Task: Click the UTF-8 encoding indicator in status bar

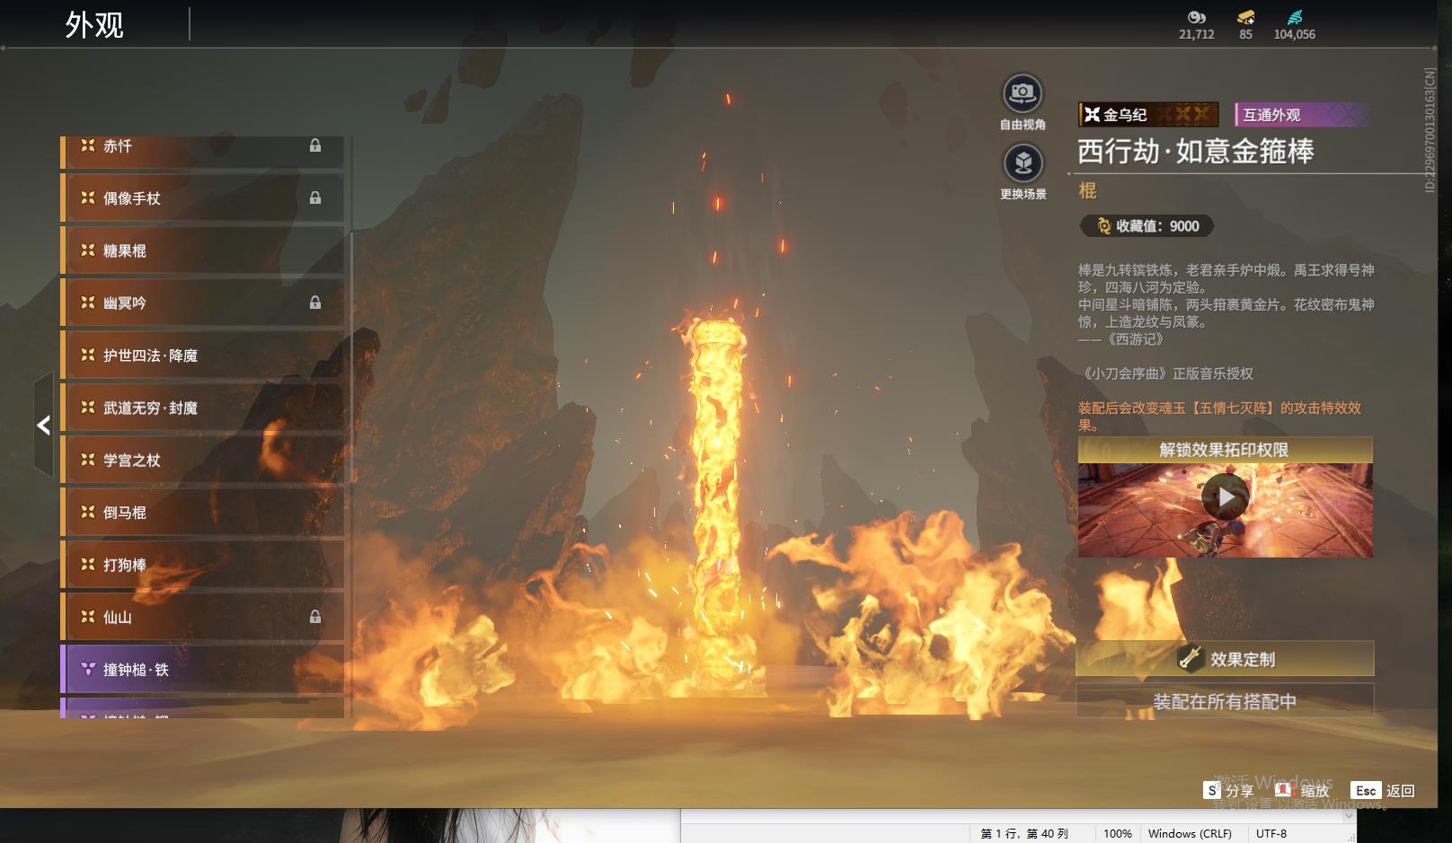Action: point(1271,833)
